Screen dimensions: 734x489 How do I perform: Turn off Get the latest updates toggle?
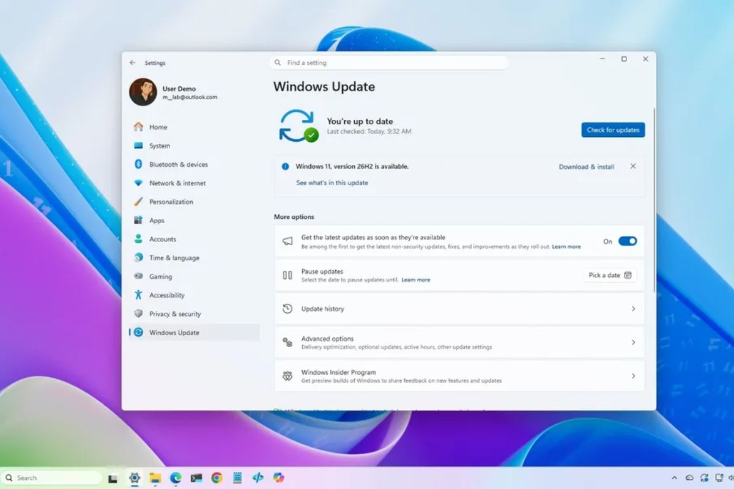[x=628, y=241]
